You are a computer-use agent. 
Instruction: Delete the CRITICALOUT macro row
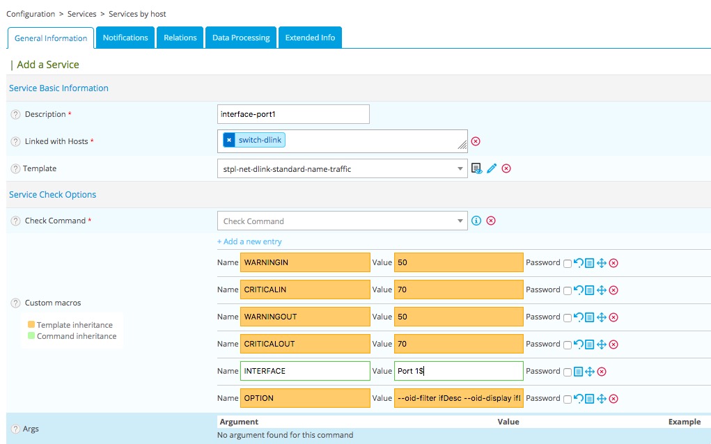[614, 344]
